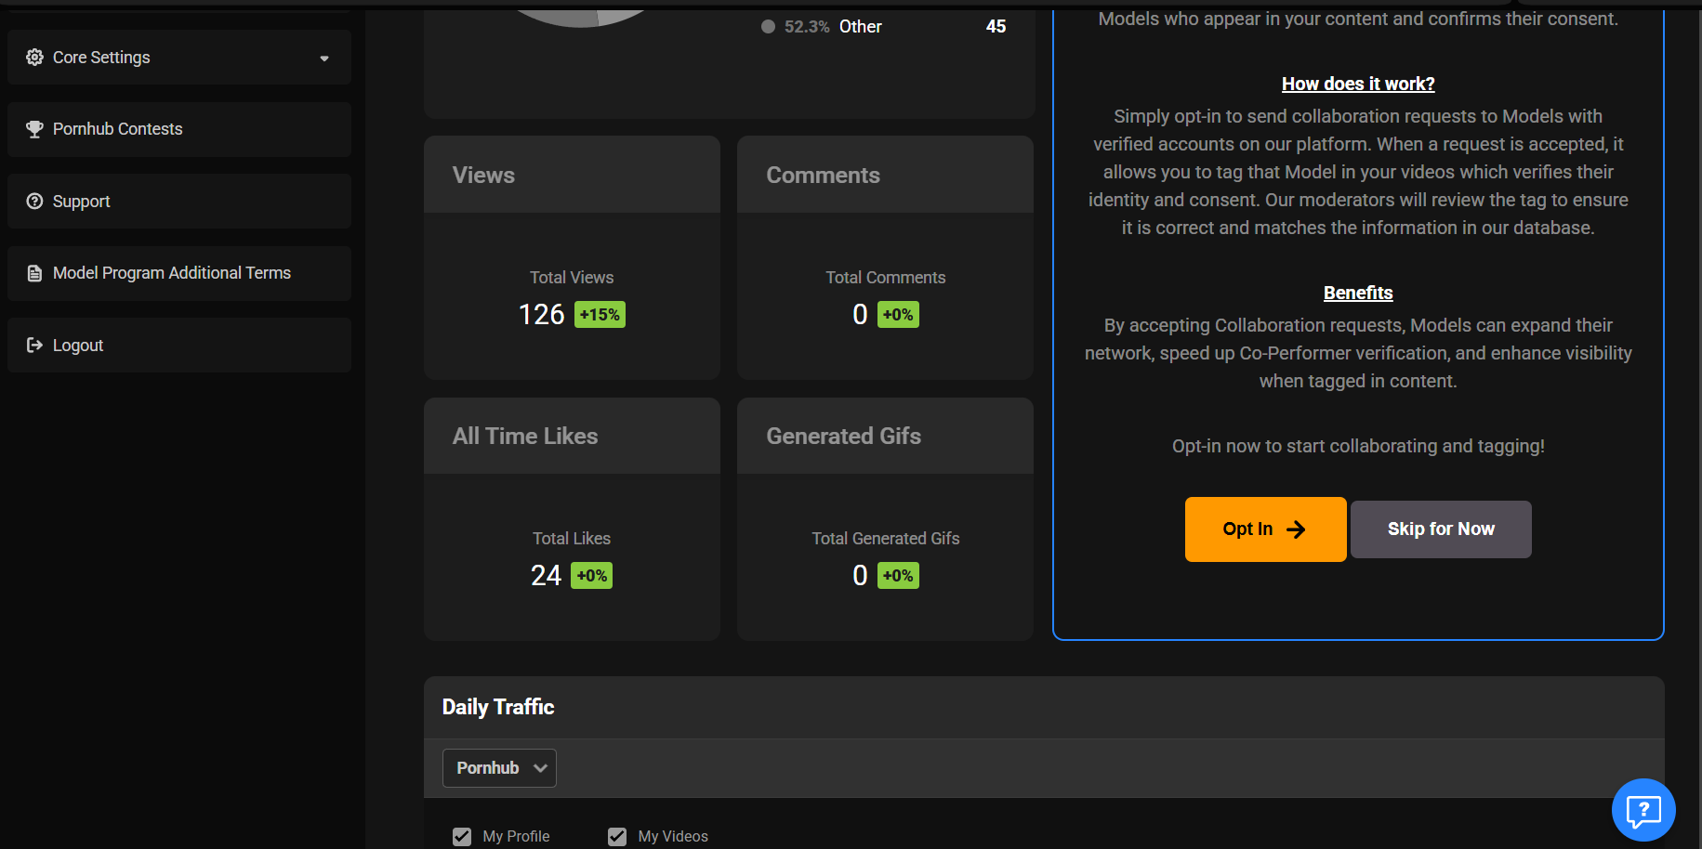Click the +0% badge under Total Comments
The width and height of the screenshot is (1702, 849).
click(898, 315)
